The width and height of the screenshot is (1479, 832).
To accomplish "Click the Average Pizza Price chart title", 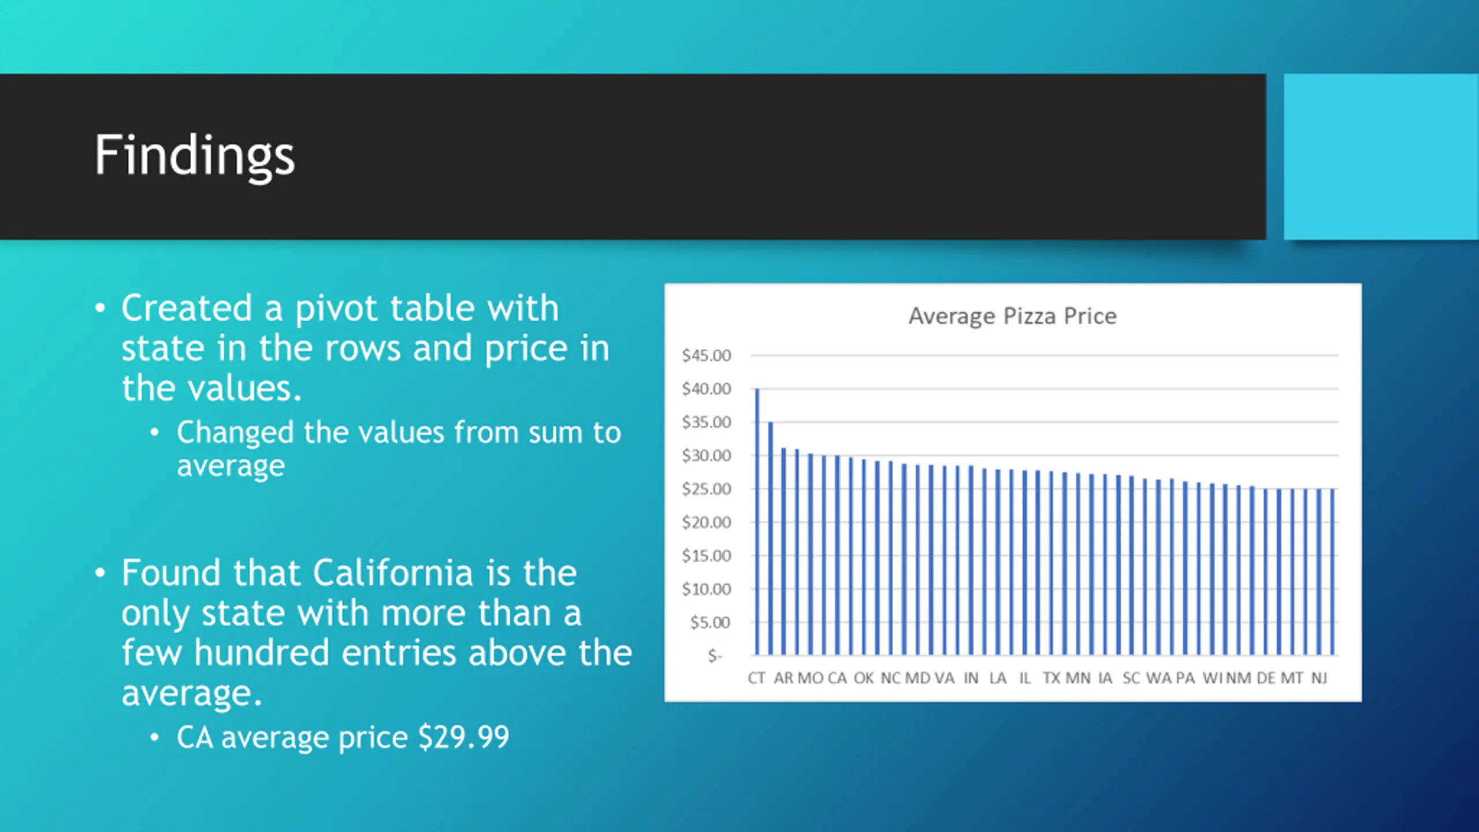I will tap(1012, 316).
